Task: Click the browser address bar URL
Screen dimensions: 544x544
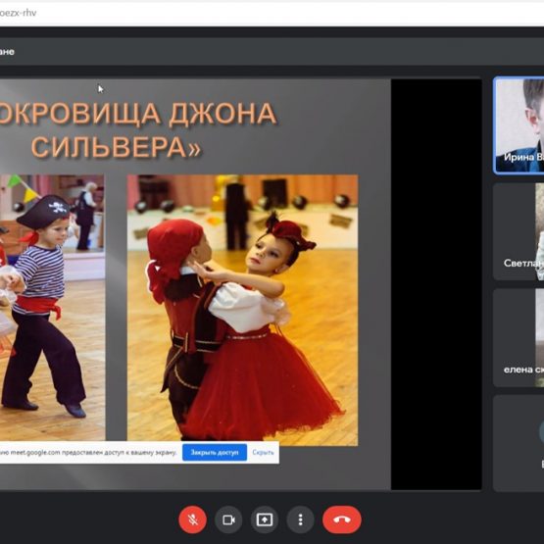Action: [x=18, y=13]
